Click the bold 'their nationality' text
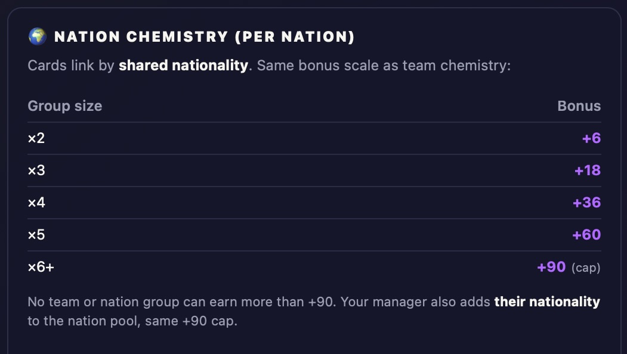Screen dimensions: 627x354 coord(547,302)
